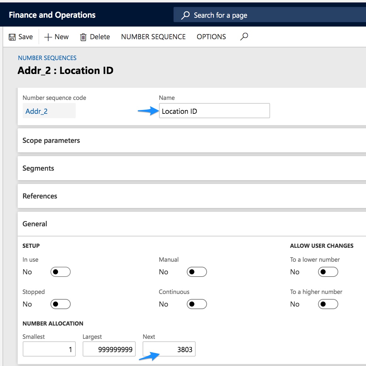Click the ALLOW USER CHANGES heading
The height and width of the screenshot is (366, 366).
[322, 246]
